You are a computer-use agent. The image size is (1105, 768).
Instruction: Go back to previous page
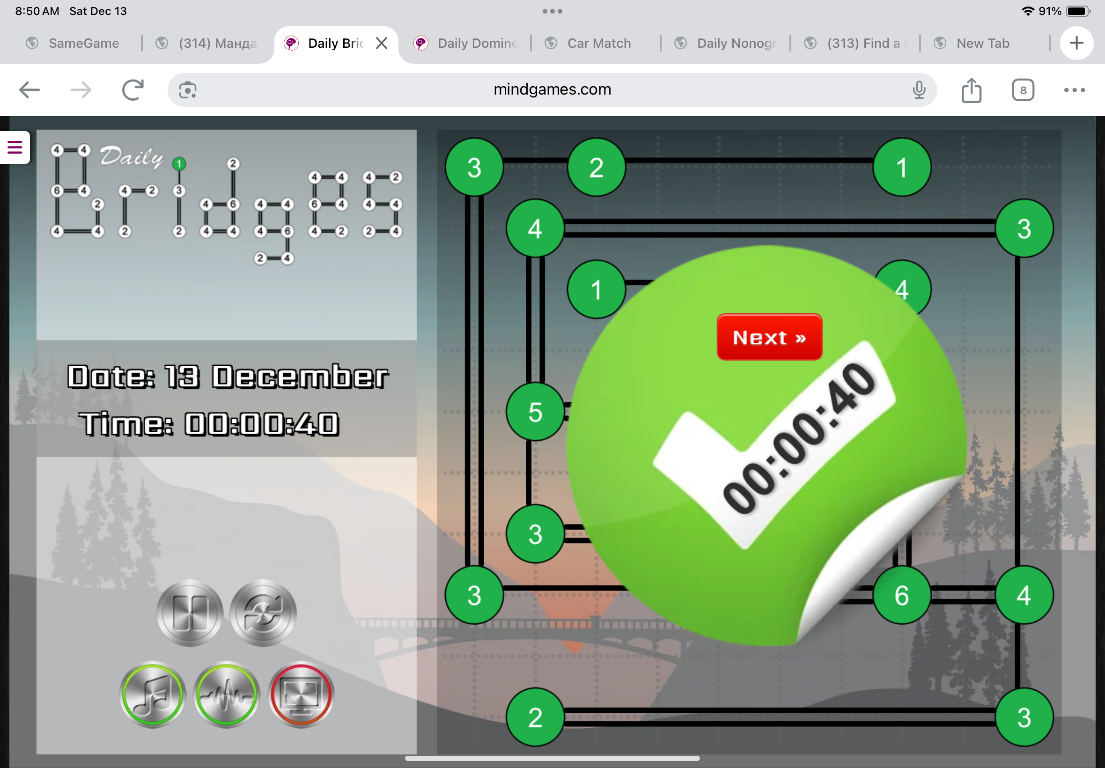(x=29, y=90)
